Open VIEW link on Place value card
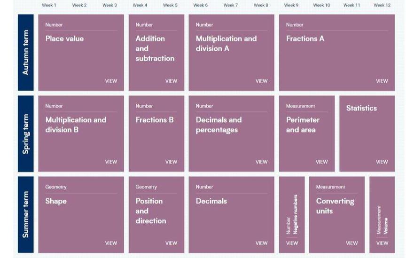 pos(111,81)
